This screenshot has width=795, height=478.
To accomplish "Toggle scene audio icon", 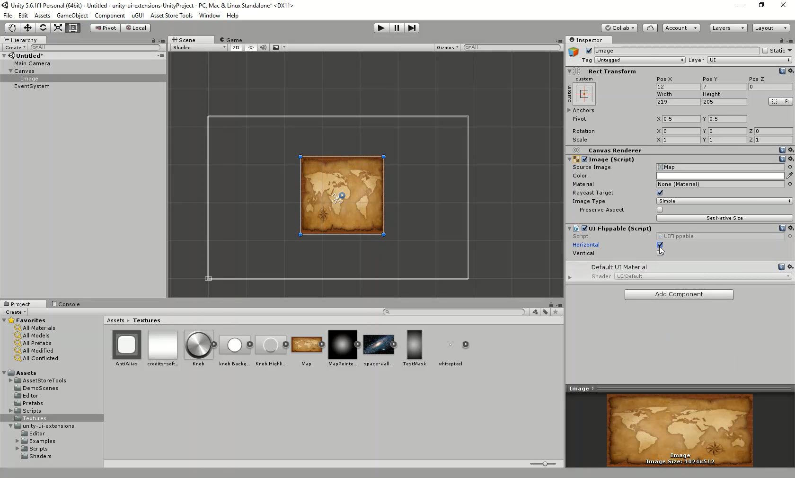I will click(263, 47).
